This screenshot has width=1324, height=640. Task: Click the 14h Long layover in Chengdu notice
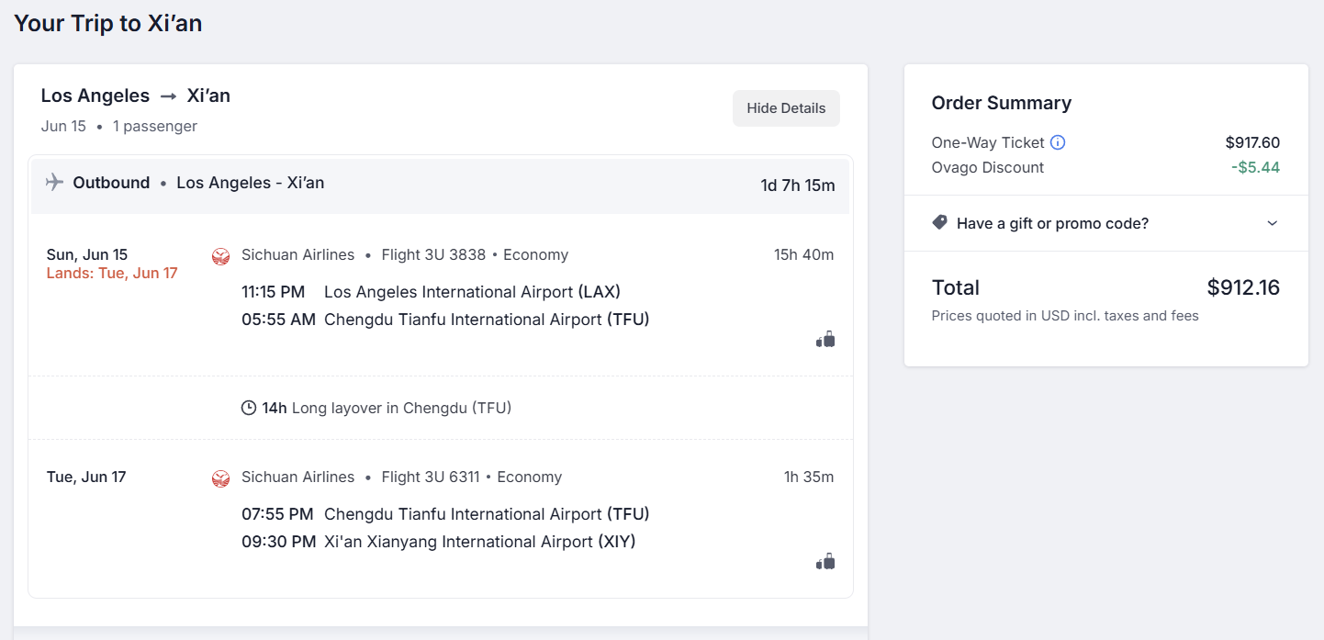tap(376, 408)
